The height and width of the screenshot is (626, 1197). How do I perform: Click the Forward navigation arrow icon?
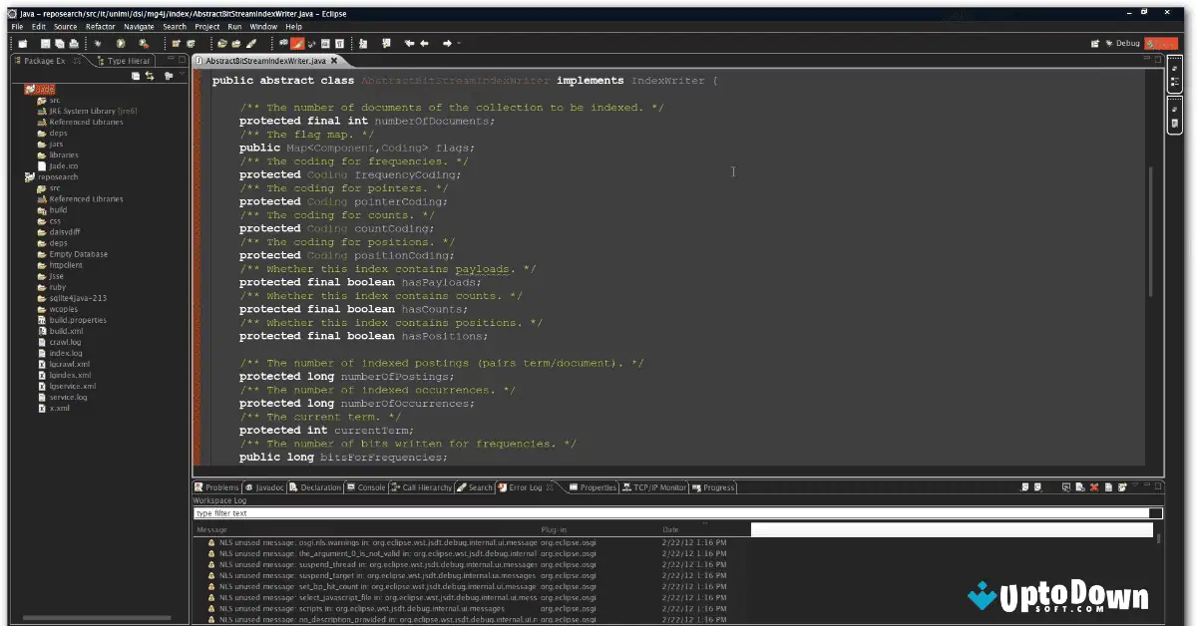[448, 43]
